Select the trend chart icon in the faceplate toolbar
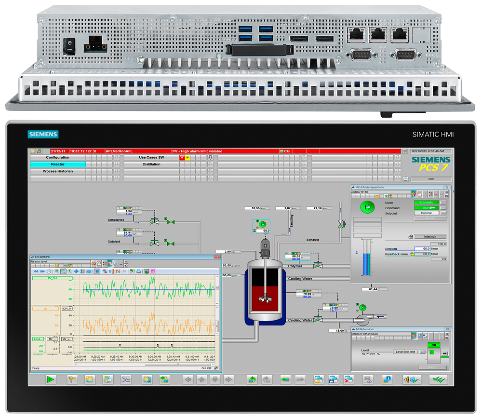482x419 pixels. pyautogui.click(x=436, y=193)
